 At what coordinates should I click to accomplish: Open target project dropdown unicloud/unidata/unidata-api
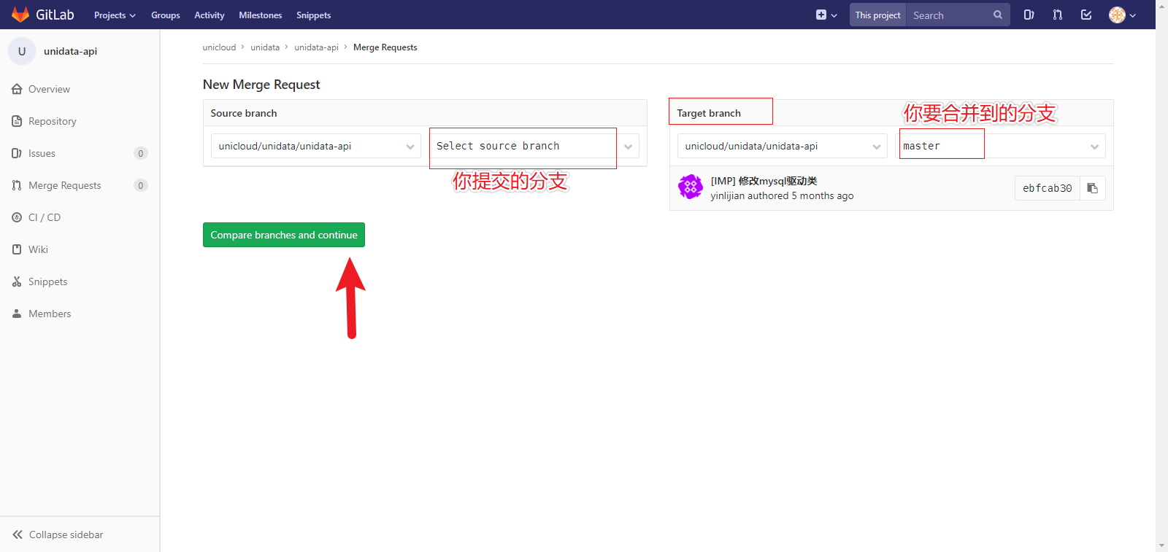point(783,146)
